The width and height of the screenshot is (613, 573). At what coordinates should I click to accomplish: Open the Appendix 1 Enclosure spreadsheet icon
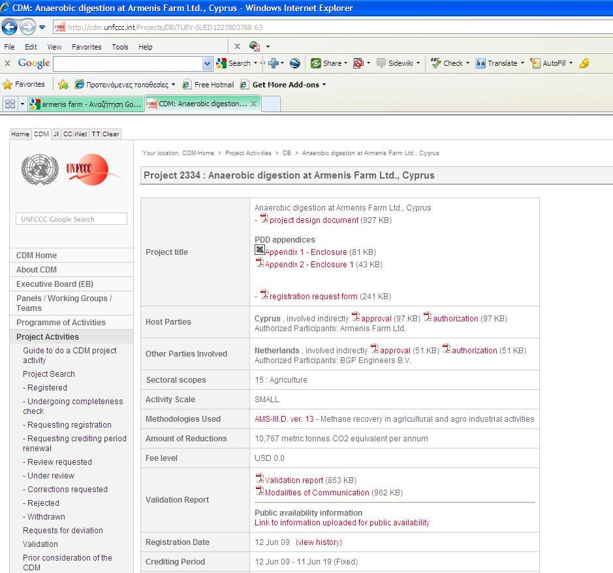[260, 250]
